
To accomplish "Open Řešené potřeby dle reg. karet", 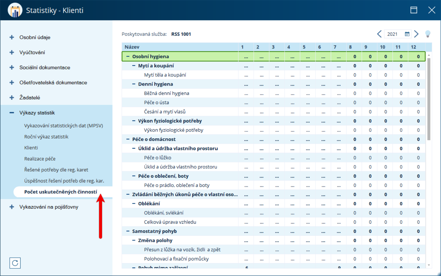I will (x=56, y=170).
